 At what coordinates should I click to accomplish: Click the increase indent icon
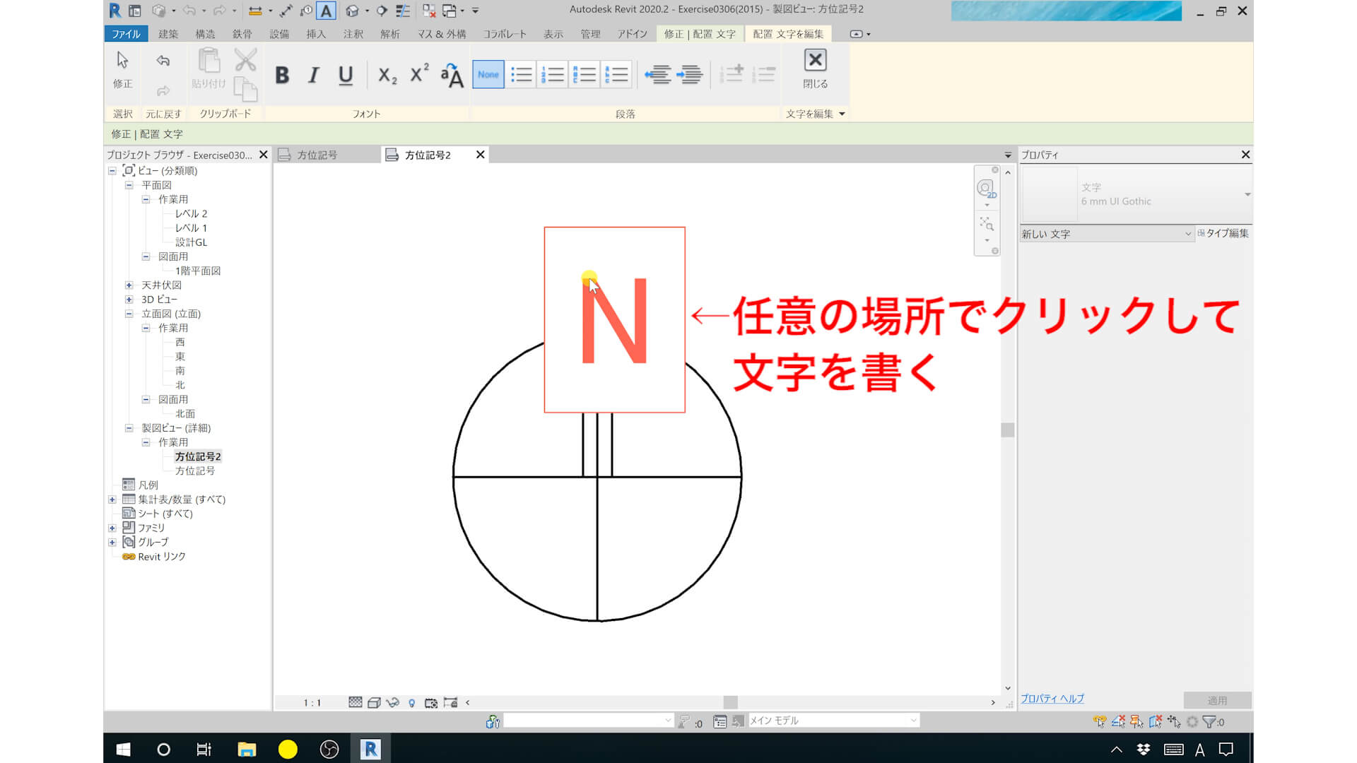click(x=690, y=74)
